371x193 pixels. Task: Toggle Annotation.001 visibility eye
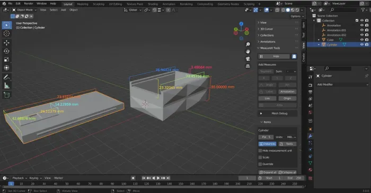tap(362, 30)
